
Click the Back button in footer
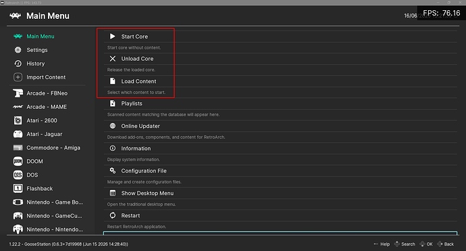(446, 244)
